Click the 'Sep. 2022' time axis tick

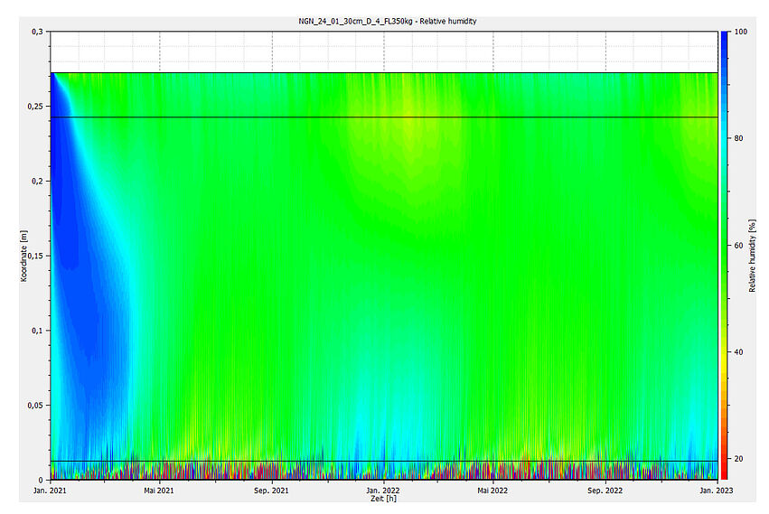(605, 491)
